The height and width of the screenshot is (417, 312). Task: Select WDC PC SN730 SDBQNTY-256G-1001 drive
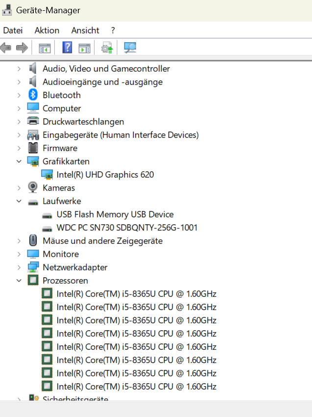127,228
